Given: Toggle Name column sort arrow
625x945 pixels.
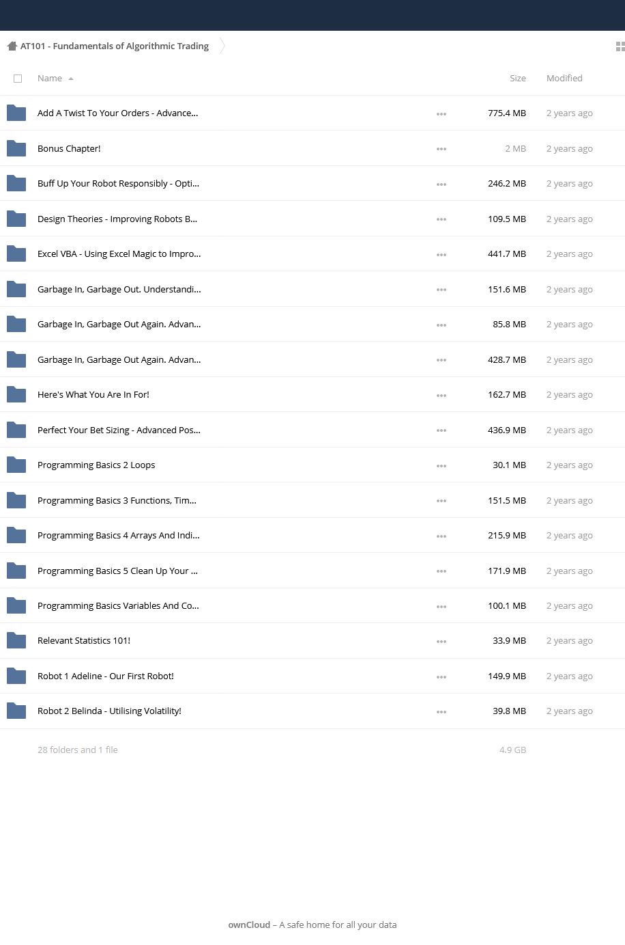Looking at the screenshot, I should pyautogui.click(x=71, y=79).
